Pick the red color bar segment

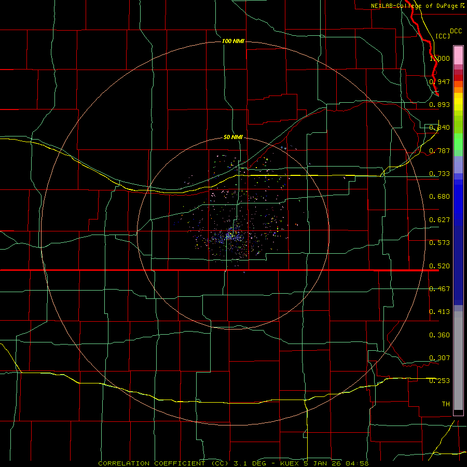pos(458,78)
